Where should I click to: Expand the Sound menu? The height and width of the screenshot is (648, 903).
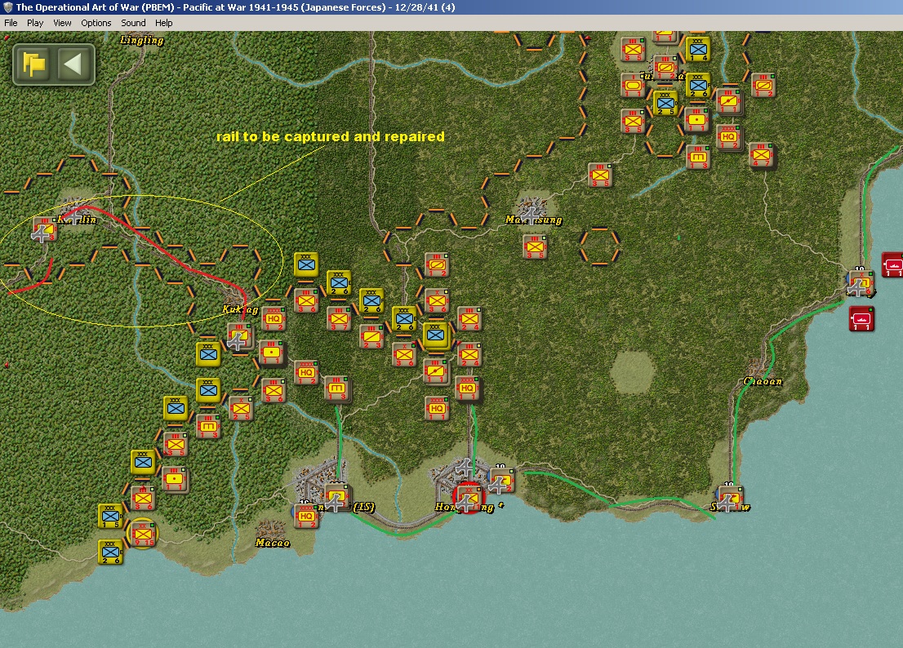[133, 23]
